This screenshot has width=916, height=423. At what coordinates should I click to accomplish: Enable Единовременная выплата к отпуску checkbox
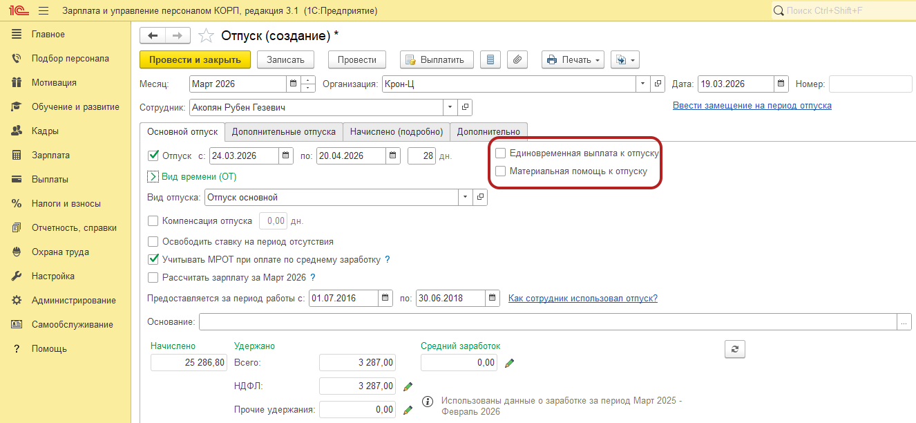tap(501, 153)
